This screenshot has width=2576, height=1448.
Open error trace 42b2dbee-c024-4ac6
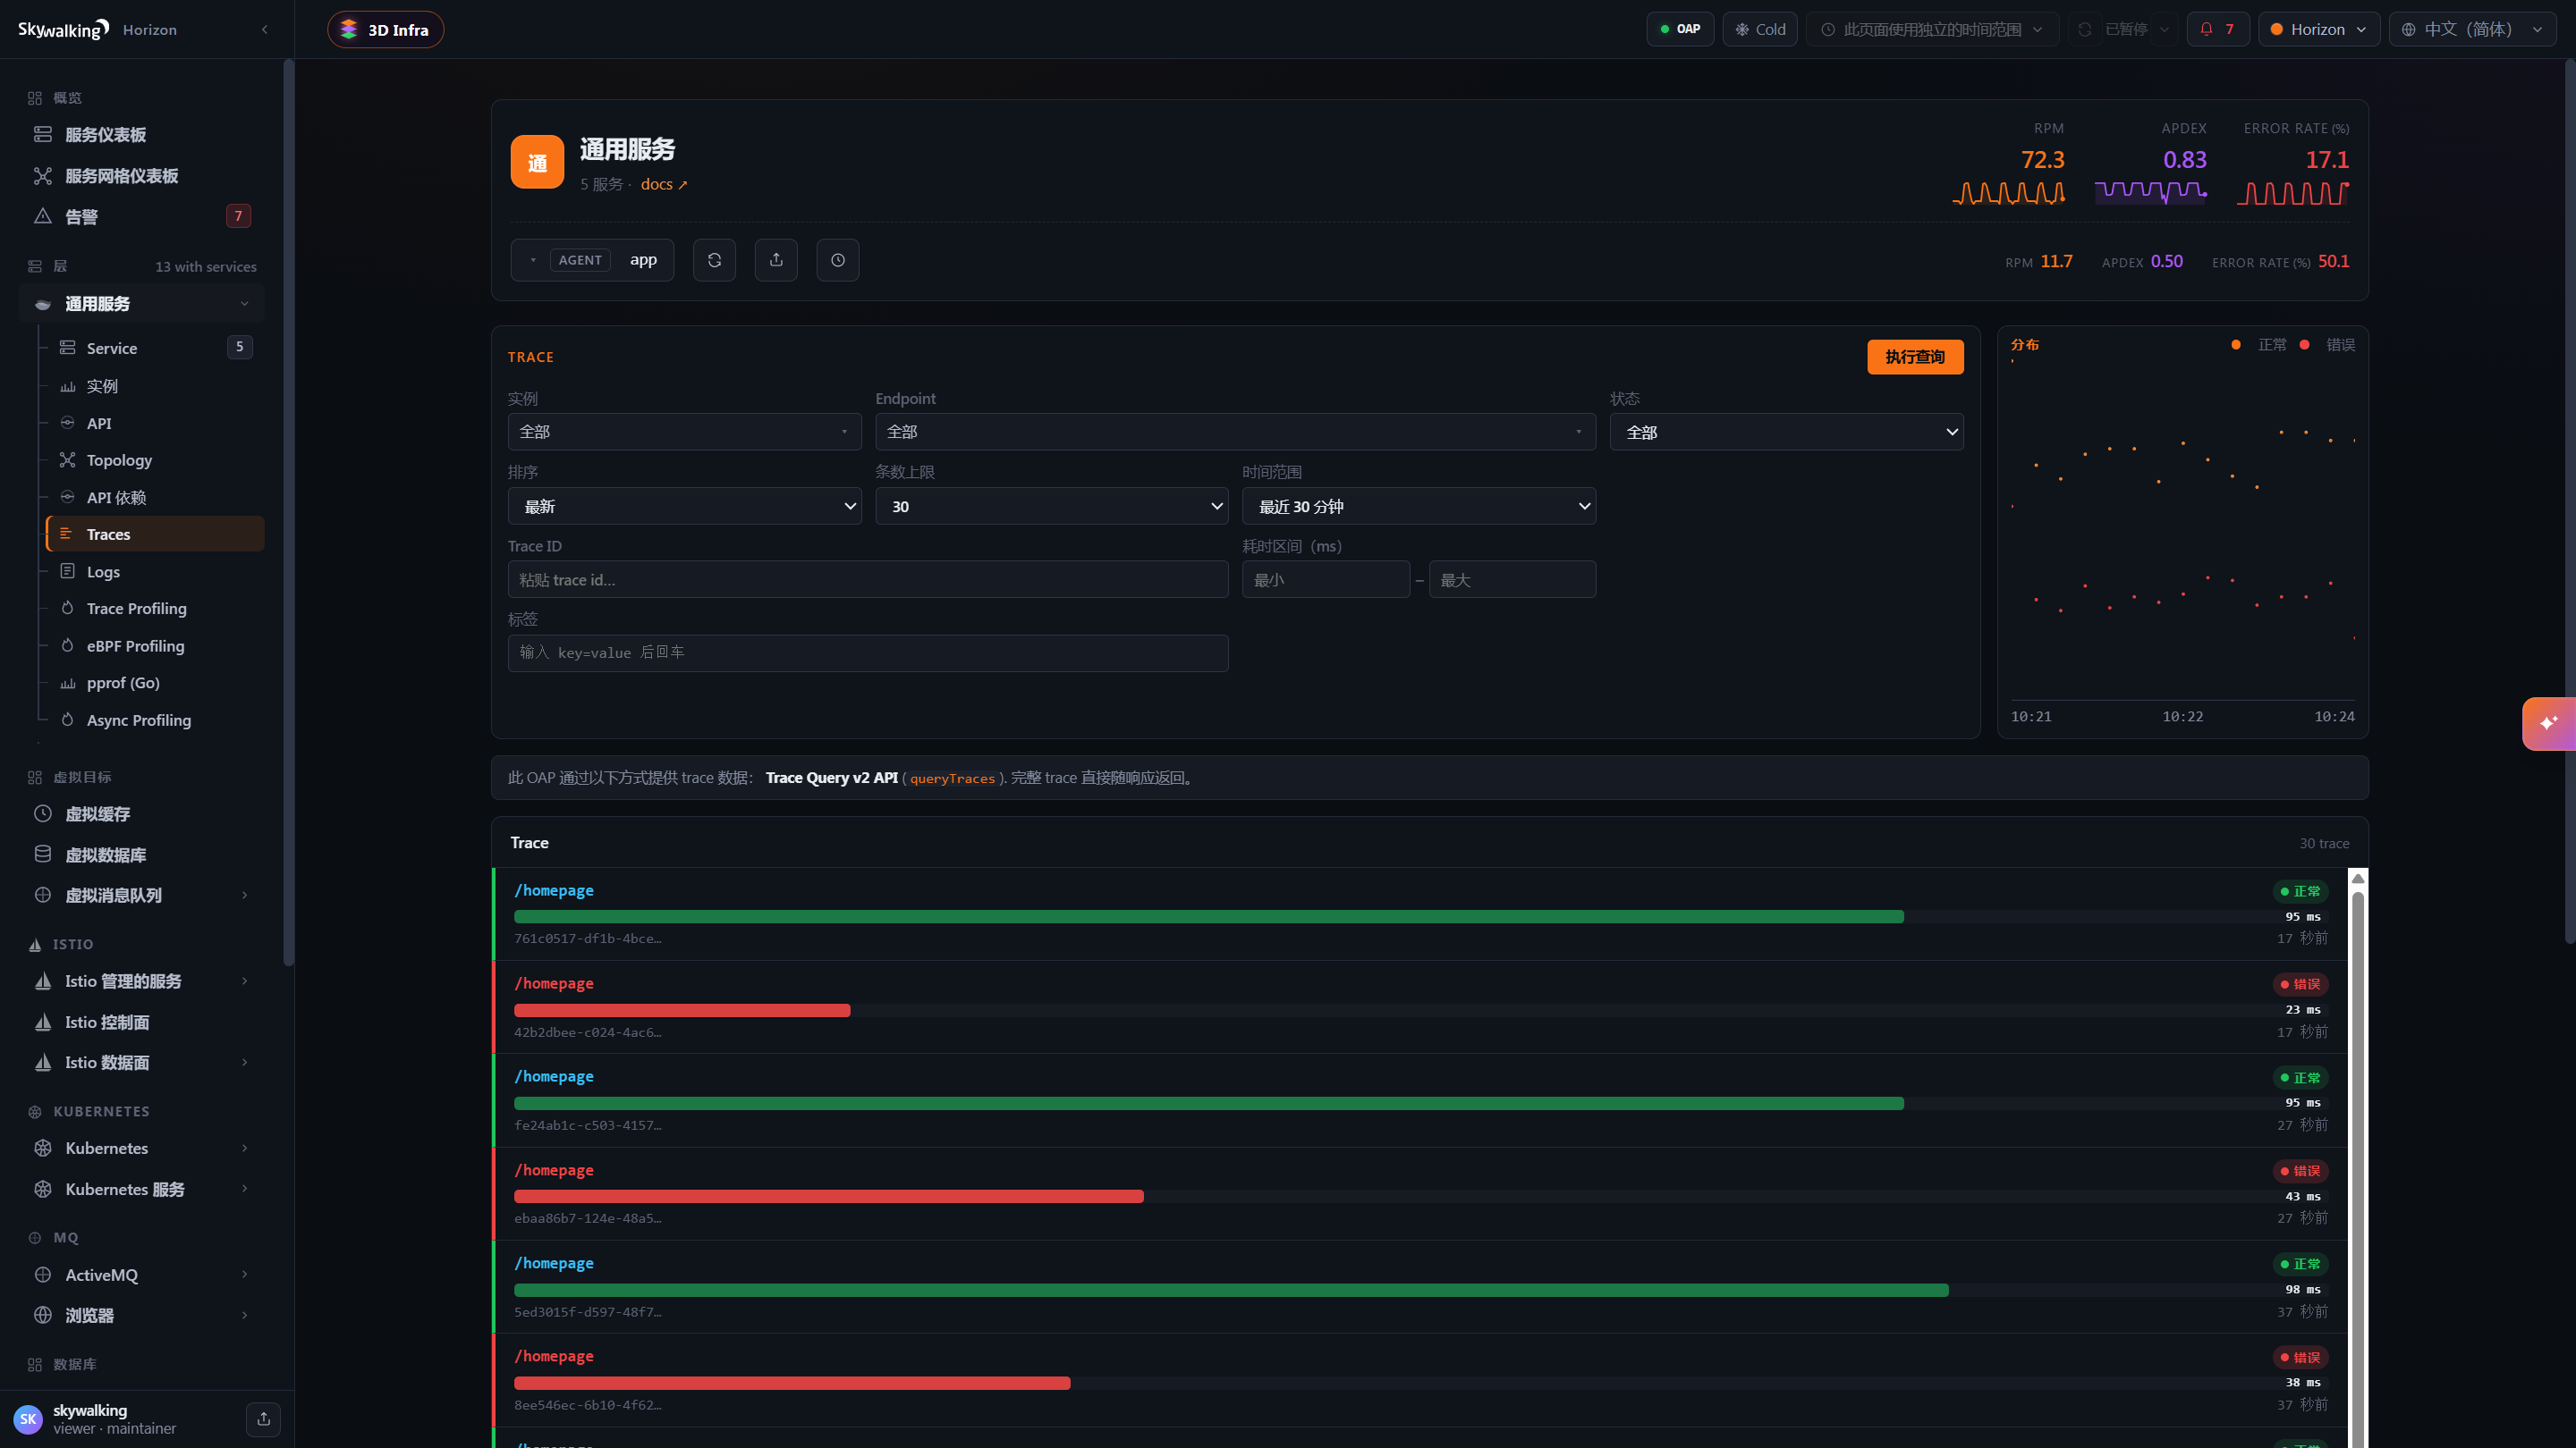(x=1420, y=1006)
